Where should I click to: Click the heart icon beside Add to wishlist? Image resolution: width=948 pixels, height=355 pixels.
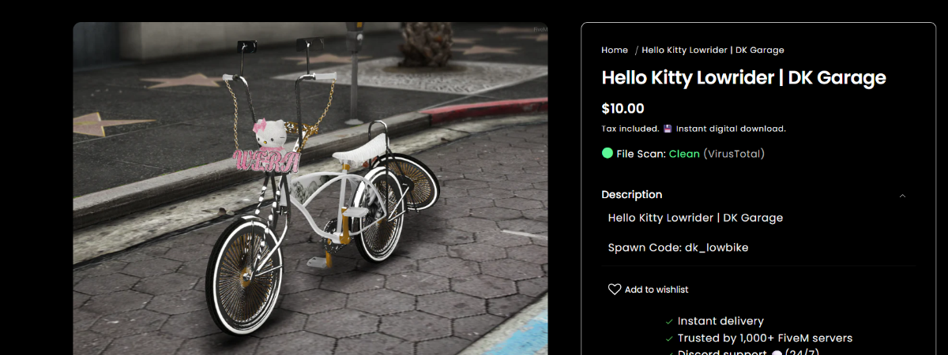615,290
